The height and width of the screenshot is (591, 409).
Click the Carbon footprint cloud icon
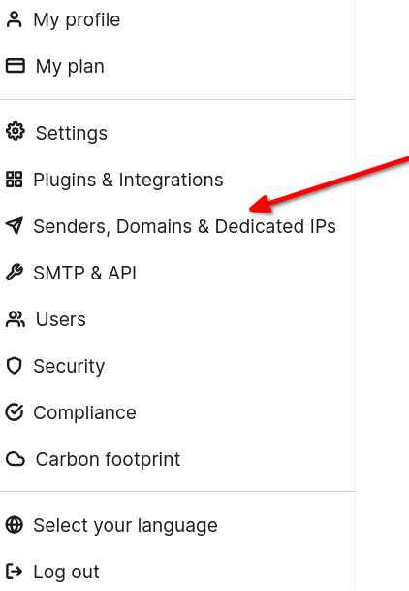[x=16, y=459]
